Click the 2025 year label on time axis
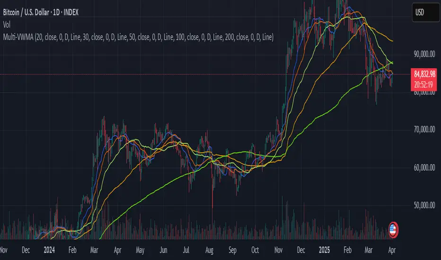 (x=324, y=250)
